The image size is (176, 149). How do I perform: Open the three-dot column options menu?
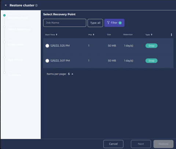(171, 35)
